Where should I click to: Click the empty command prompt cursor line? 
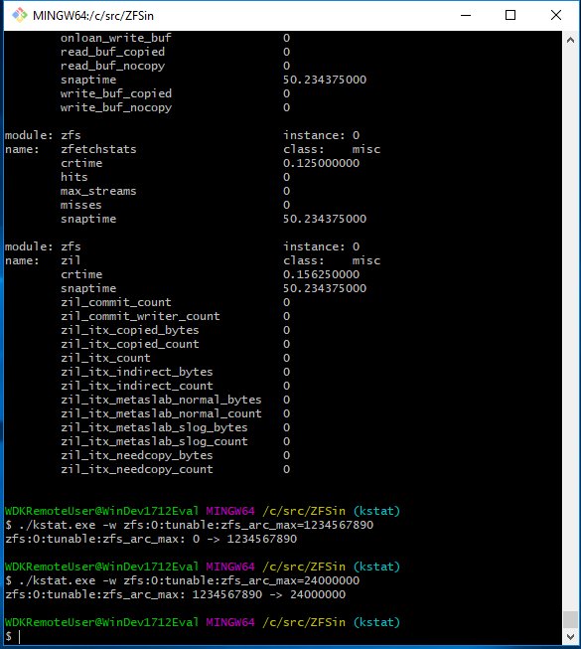tap(12, 636)
